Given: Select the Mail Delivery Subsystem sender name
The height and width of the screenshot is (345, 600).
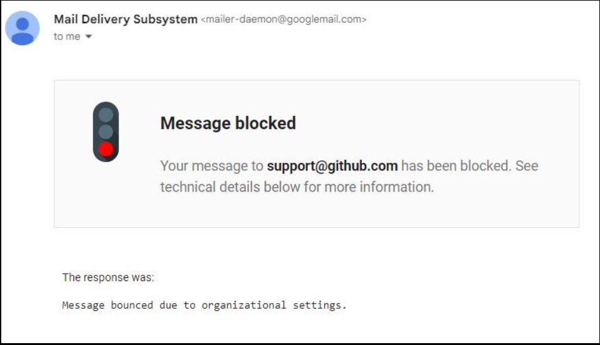Looking at the screenshot, I should click(125, 19).
